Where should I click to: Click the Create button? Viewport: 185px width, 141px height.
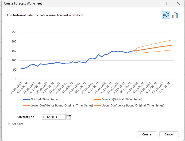point(147,134)
